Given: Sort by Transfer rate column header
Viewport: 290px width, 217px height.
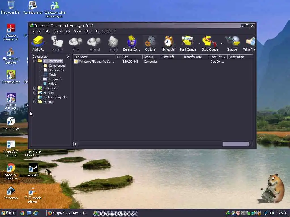Looking at the screenshot, I should pos(195,57).
